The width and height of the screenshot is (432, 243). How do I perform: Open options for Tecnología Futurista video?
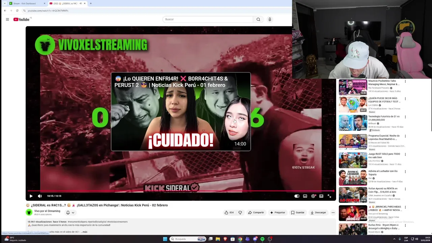tap(405, 117)
